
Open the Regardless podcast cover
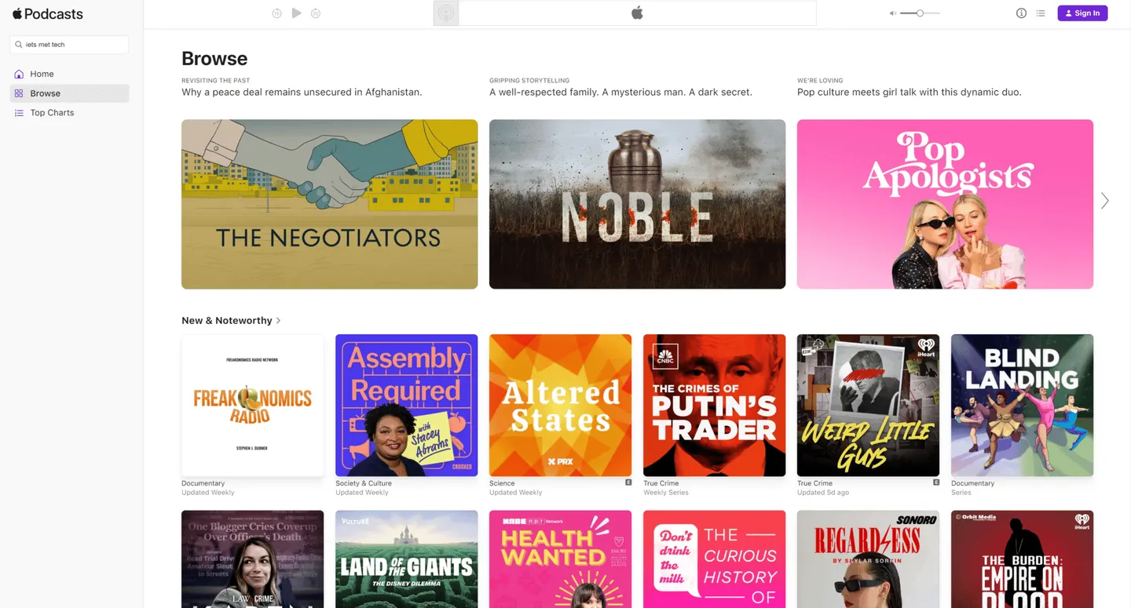click(868, 559)
